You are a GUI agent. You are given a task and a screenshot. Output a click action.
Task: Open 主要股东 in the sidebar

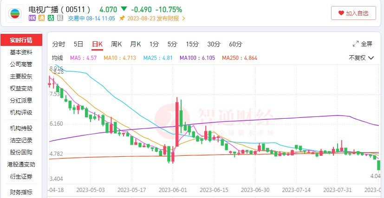[21, 77]
